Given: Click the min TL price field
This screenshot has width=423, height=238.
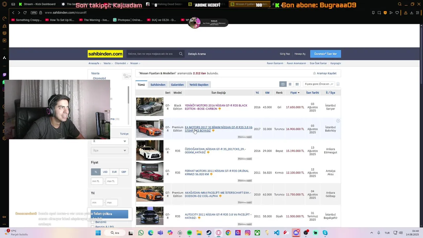Looking at the screenshot, I should 97,181.
